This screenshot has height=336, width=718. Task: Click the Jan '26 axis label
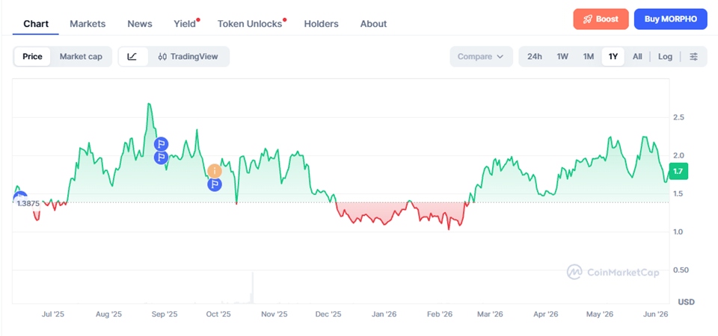384,314
